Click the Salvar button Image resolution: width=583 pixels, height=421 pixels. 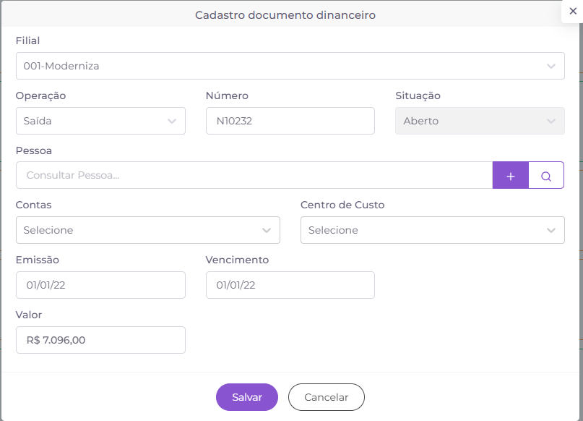pos(247,397)
